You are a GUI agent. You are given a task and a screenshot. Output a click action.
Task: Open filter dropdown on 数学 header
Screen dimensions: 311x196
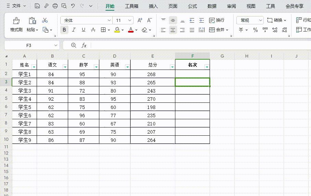96,67
